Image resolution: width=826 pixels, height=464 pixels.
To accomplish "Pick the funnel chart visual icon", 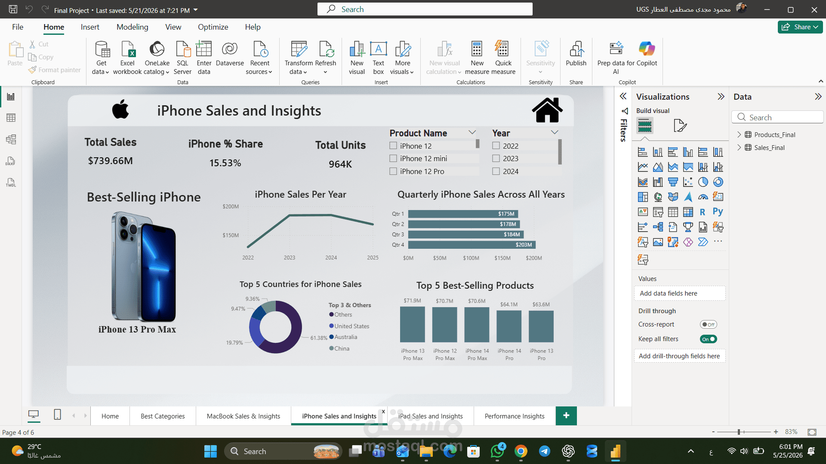I will [673, 182].
